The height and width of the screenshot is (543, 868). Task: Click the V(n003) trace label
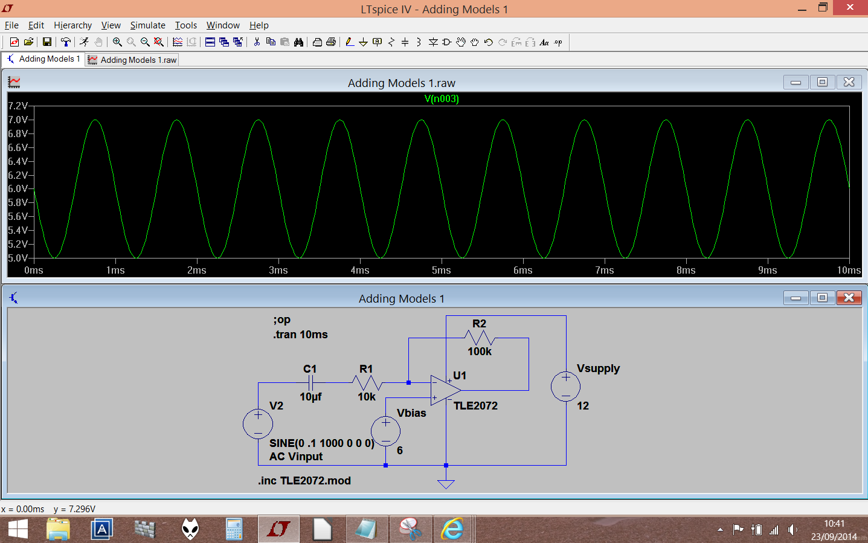point(442,98)
